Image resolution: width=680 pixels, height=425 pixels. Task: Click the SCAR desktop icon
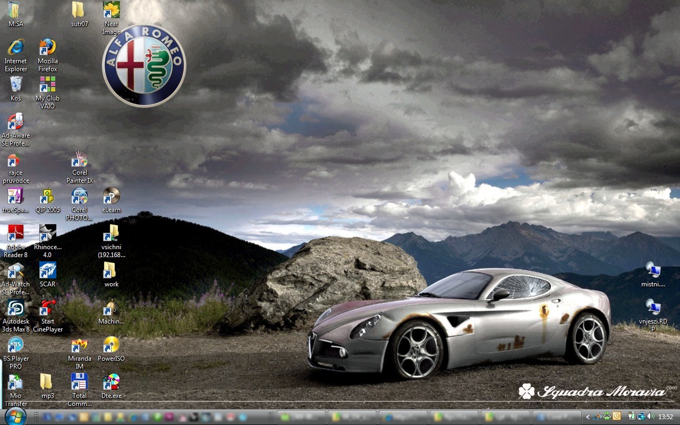pos(47,271)
